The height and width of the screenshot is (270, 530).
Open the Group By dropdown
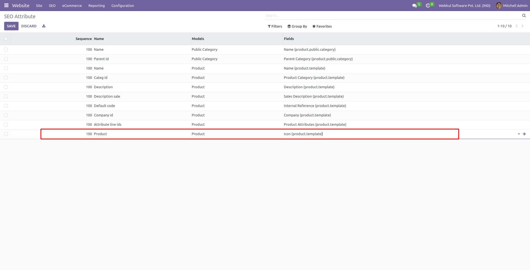coord(297,26)
